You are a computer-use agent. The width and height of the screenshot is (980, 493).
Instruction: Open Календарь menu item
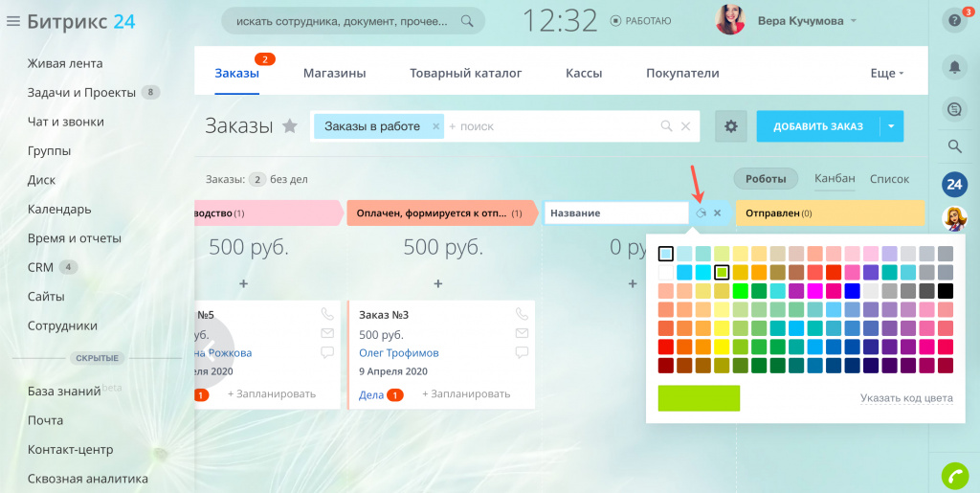(x=59, y=210)
